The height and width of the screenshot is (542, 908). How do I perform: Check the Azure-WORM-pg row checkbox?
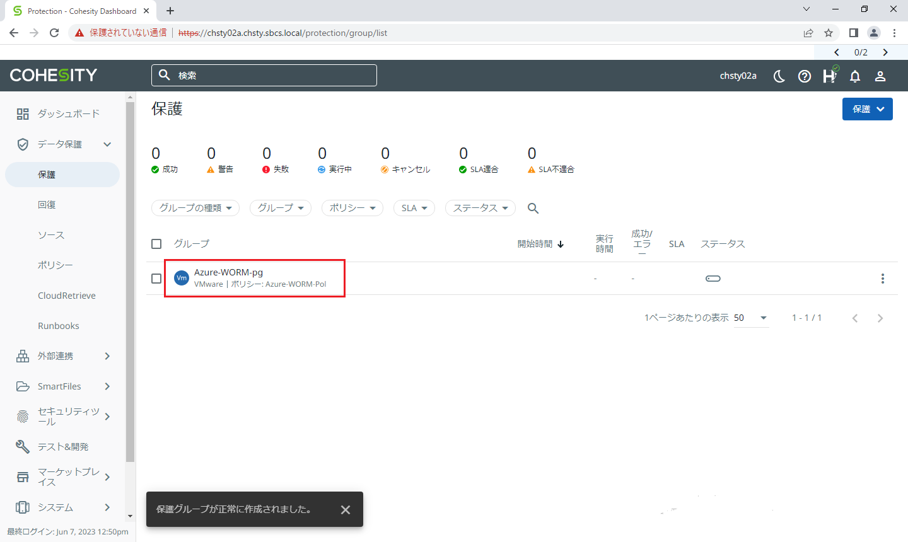point(156,279)
